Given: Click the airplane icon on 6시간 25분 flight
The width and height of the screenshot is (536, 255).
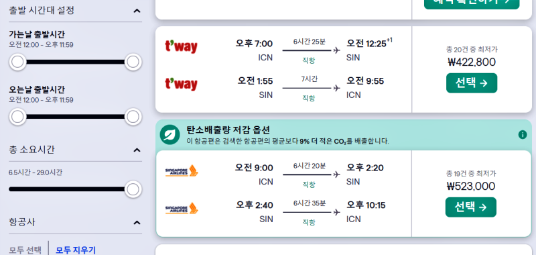Looking at the screenshot, I should tap(337, 50).
